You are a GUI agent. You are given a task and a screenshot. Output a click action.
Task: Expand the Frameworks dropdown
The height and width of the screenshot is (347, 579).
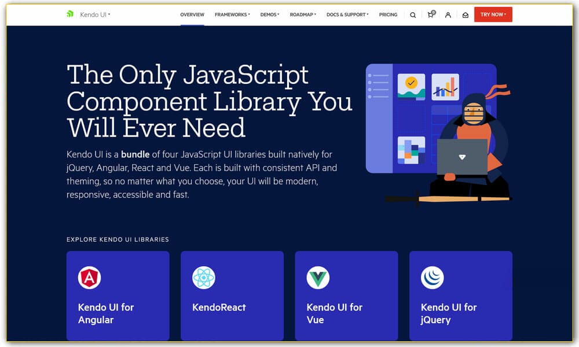click(232, 14)
